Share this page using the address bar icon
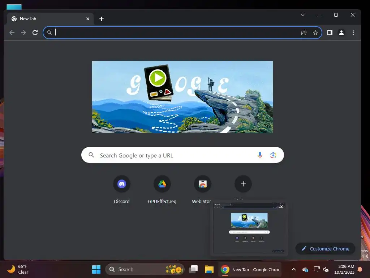 coord(304,33)
